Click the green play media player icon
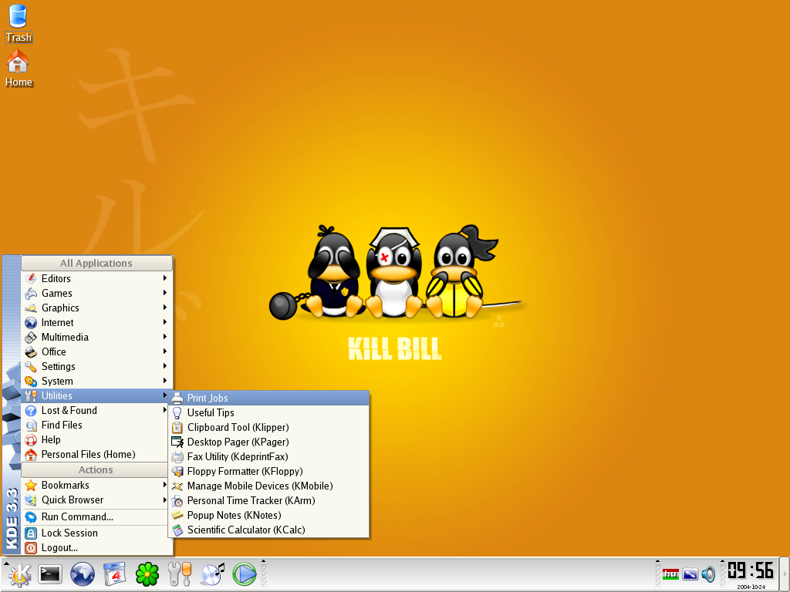This screenshot has width=790, height=592. [x=245, y=574]
